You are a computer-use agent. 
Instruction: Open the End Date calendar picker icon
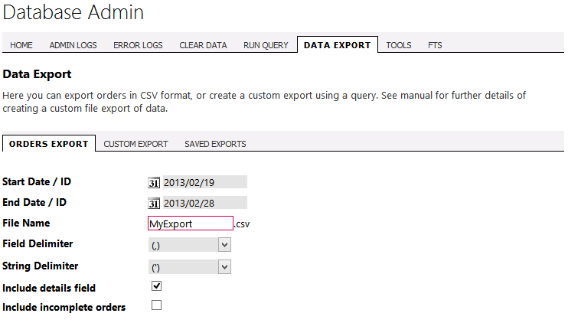[x=154, y=204]
